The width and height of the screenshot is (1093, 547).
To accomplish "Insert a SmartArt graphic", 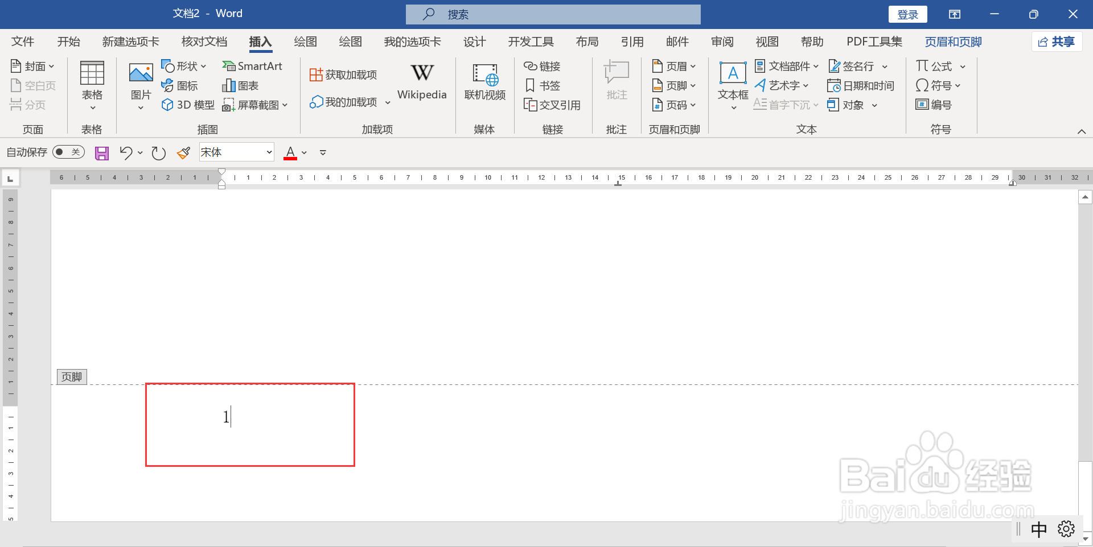I will (252, 67).
